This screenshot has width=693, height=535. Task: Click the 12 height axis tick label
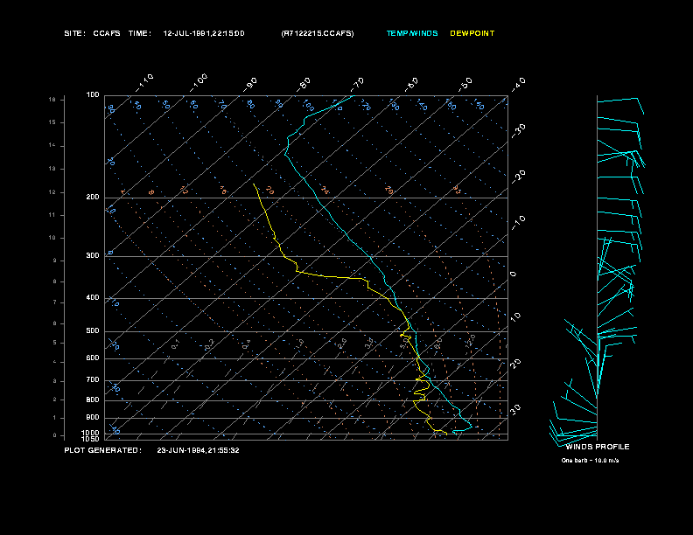click(x=52, y=192)
